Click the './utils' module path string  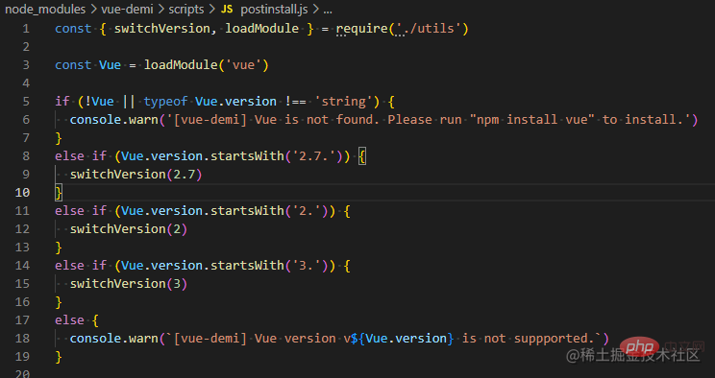(428, 29)
